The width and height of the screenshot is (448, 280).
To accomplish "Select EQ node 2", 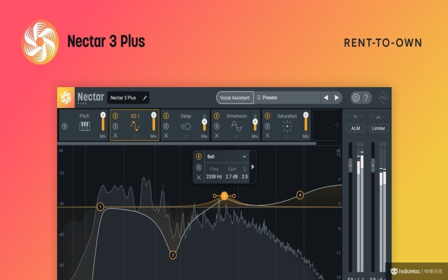I will tap(173, 255).
